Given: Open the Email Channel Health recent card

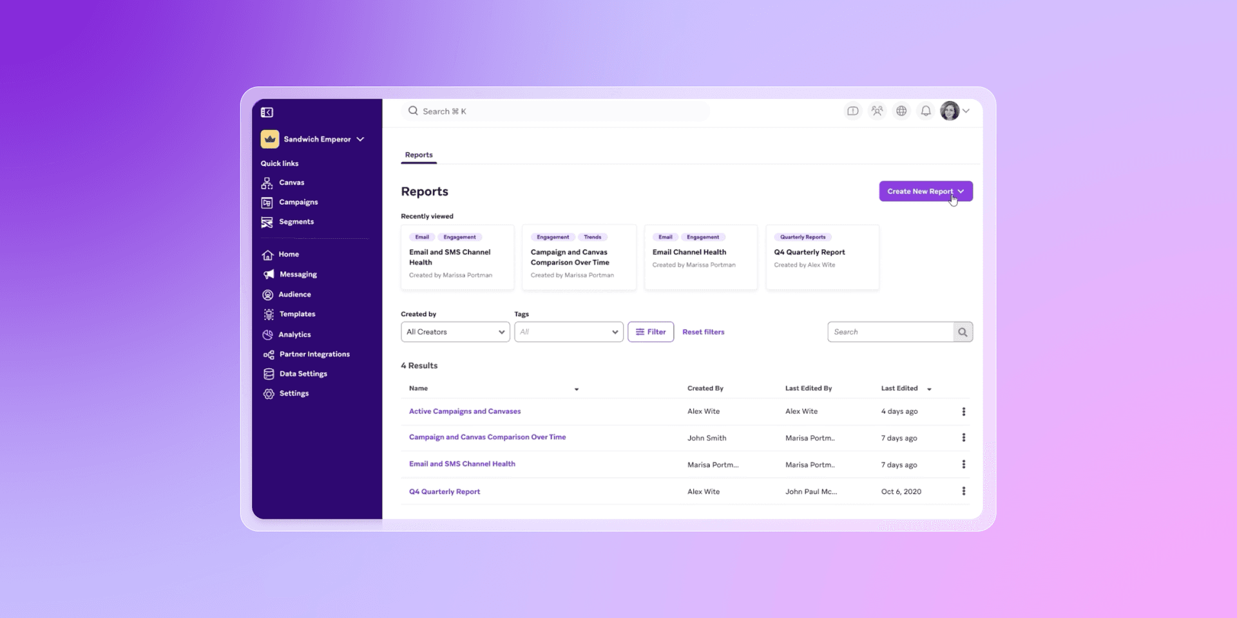Looking at the screenshot, I should [700, 257].
